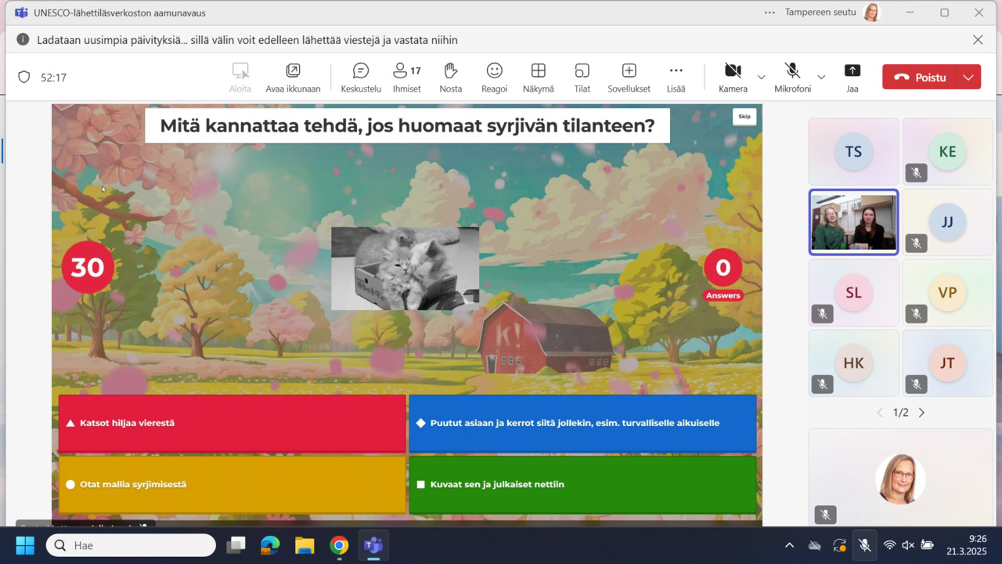Open the Ihmiset participants list
The image size is (1002, 564).
tap(406, 78)
